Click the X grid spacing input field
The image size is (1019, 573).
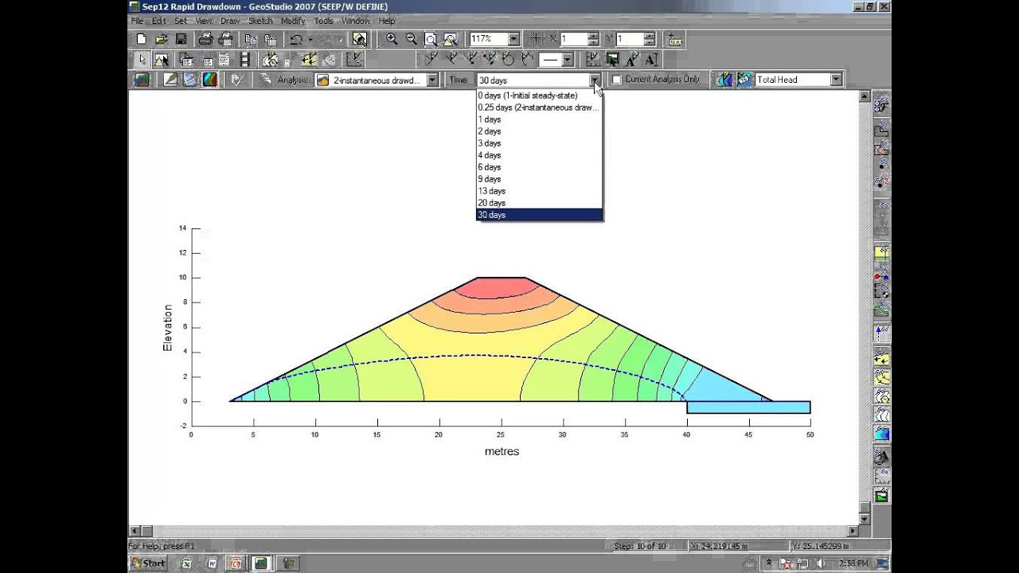coord(573,39)
